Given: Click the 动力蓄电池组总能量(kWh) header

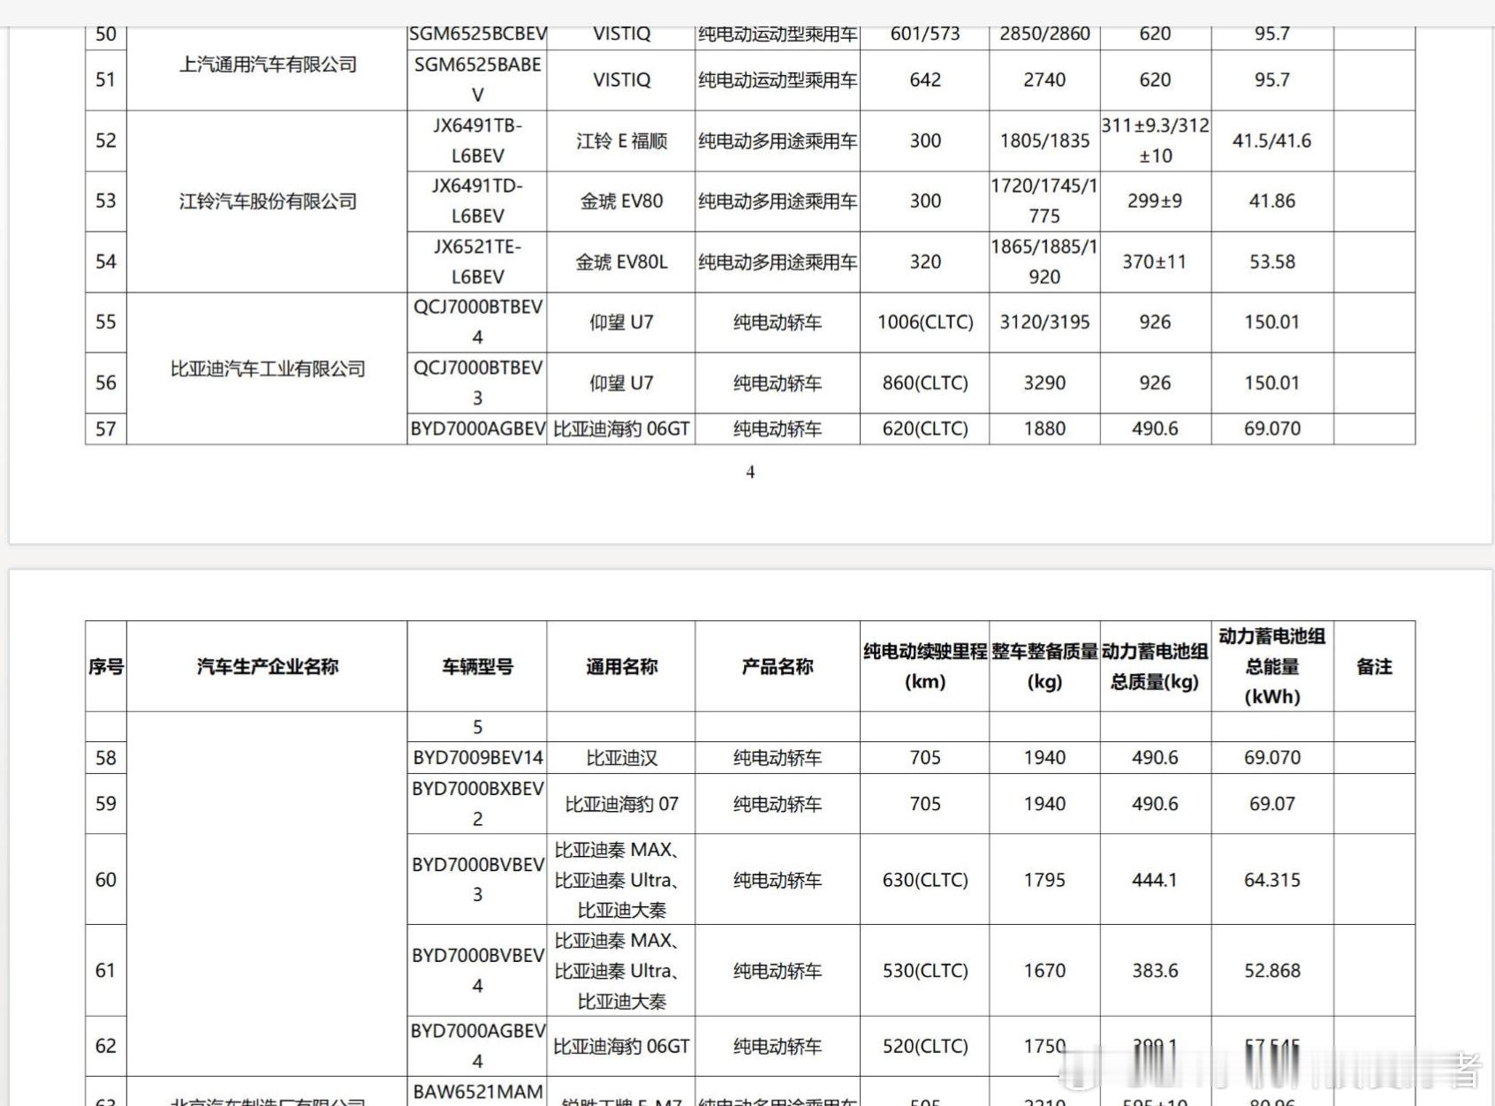Looking at the screenshot, I should tap(1272, 667).
